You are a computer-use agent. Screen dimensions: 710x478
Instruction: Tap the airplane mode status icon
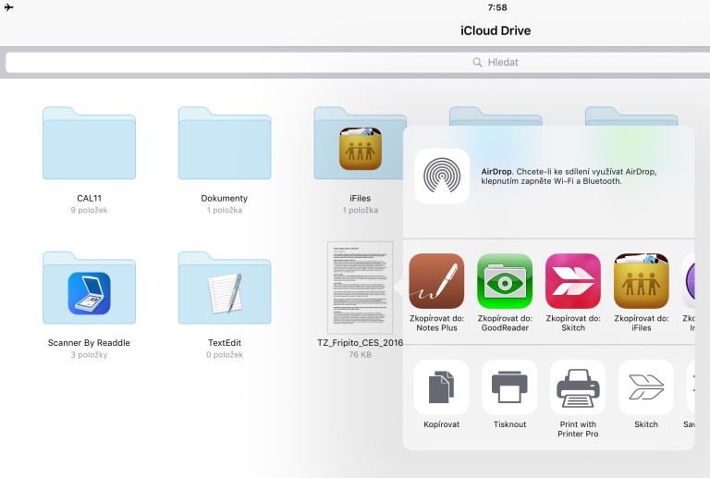click(x=9, y=7)
